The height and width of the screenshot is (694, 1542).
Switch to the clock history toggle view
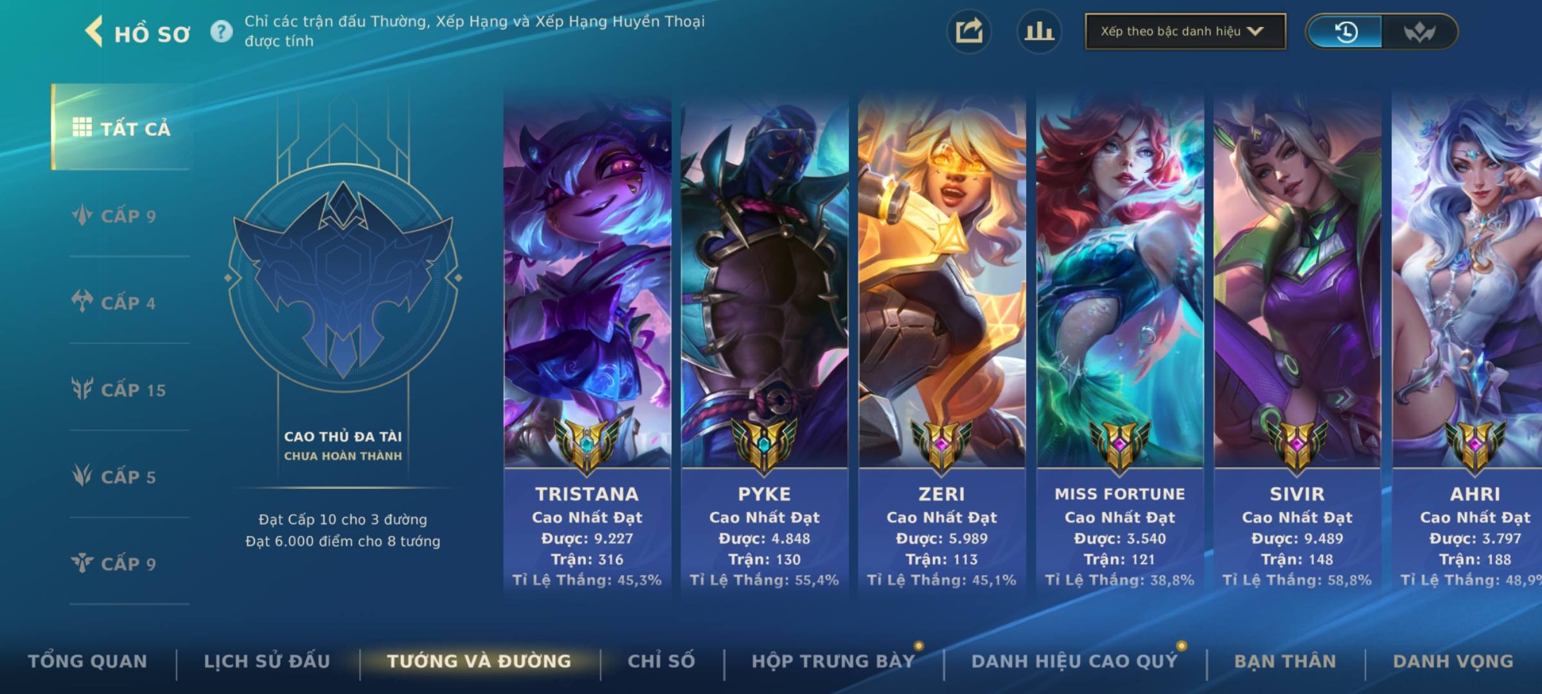1346,31
